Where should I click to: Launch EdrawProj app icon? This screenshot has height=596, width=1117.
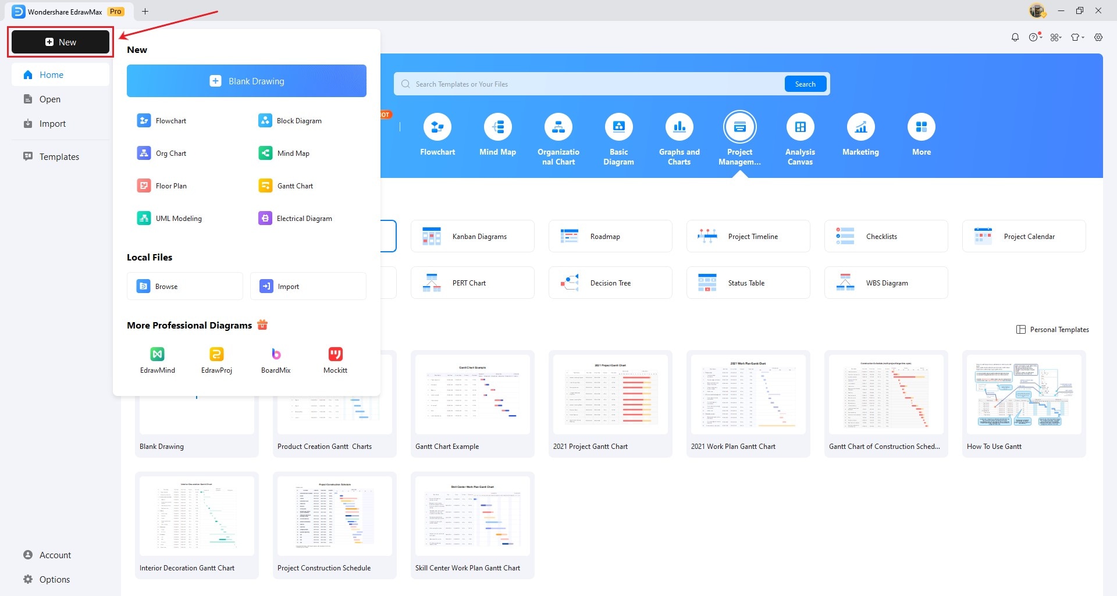216,354
